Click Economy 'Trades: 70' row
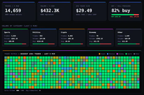The image size is (144, 95). (x=94, y=36)
